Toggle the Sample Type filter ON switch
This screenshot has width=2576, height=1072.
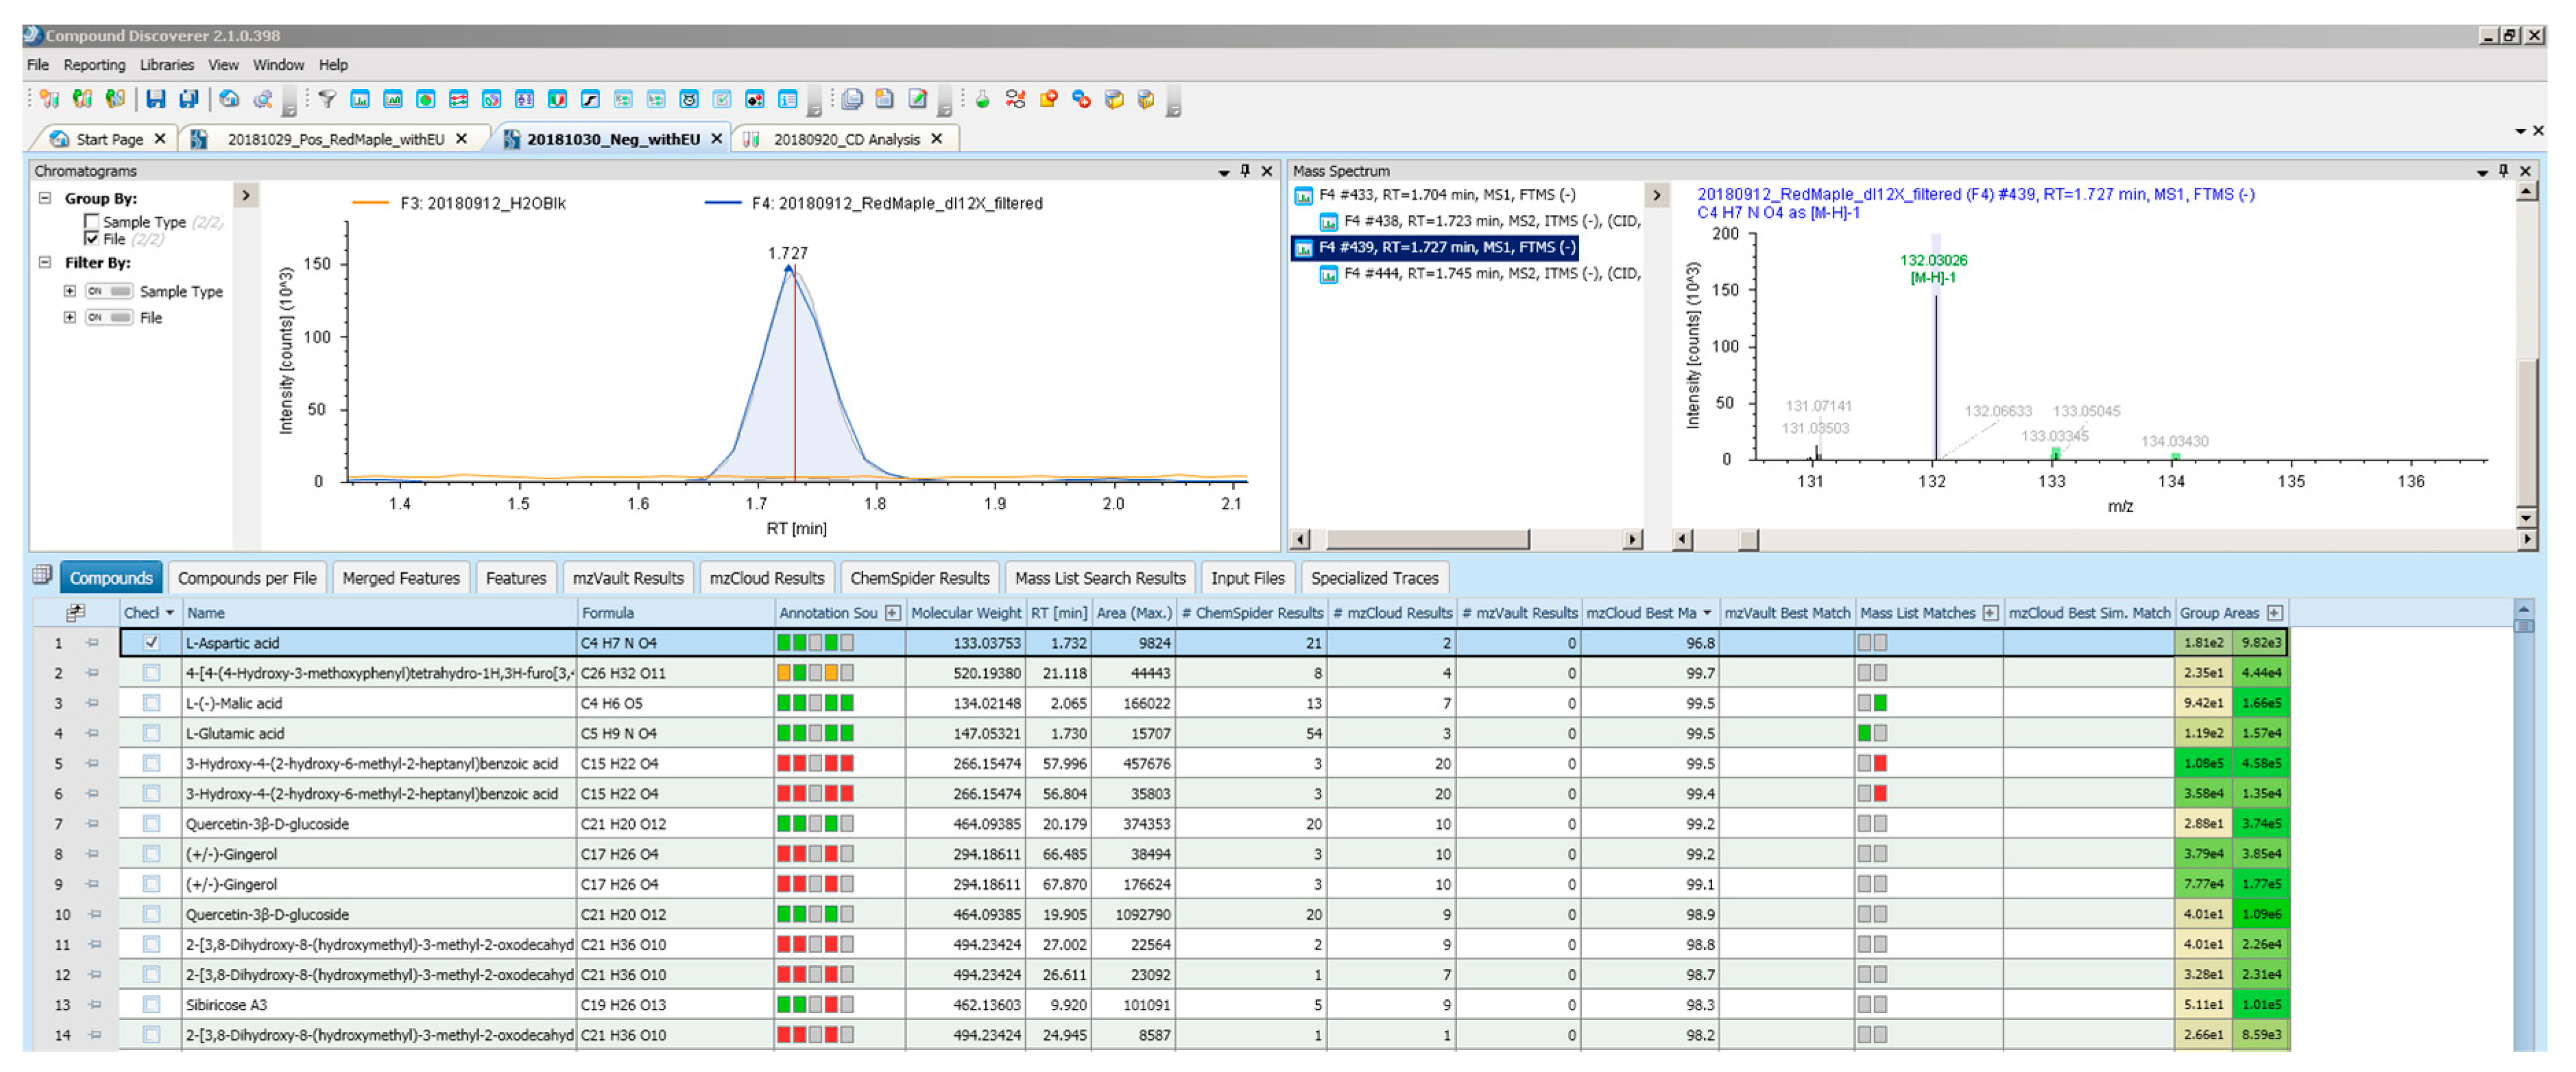tap(109, 291)
